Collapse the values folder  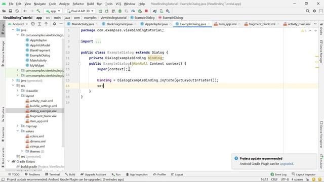[18, 131]
